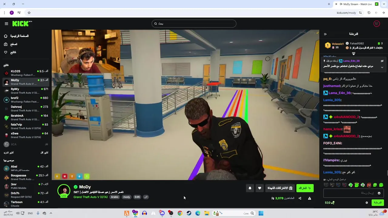Click the green Subscribe button
This screenshot has height=218, width=388.
click(x=305, y=188)
